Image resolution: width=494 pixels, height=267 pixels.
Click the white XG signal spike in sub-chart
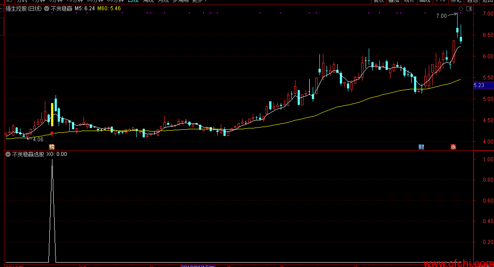52,211
